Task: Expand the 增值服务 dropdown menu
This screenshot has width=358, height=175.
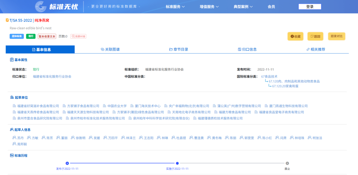Action: [x=209, y=7]
